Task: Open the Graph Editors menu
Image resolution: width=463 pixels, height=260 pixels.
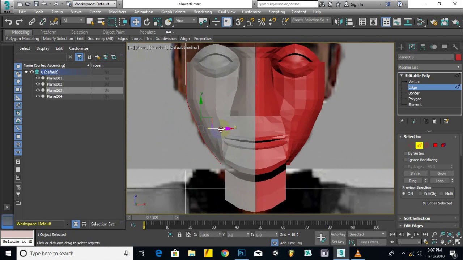Action: coord(173,12)
